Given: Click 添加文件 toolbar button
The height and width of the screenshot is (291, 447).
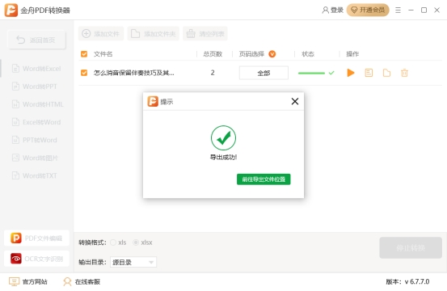Looking at the screenshot, I should click(x=101, y=34).
